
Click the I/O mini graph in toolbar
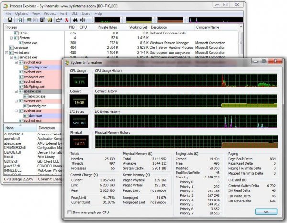point(216,20)
